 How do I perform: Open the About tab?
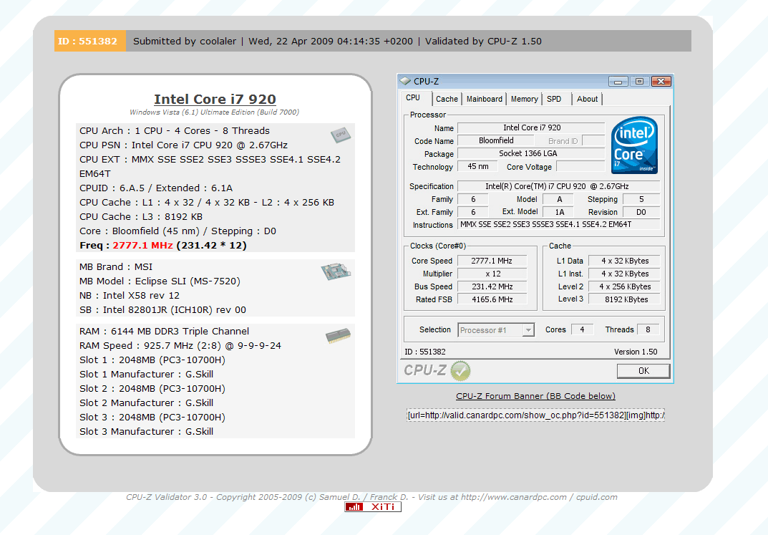(x=587, y=99)
